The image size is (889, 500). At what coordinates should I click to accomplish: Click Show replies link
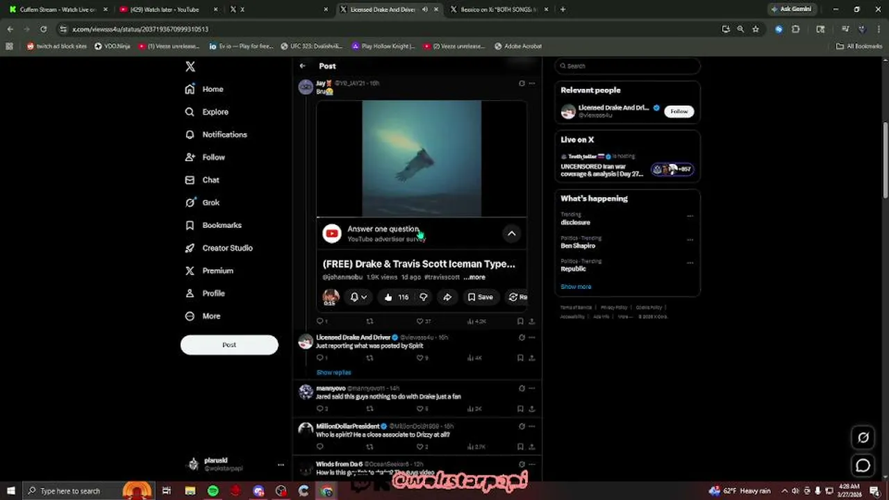333,373
